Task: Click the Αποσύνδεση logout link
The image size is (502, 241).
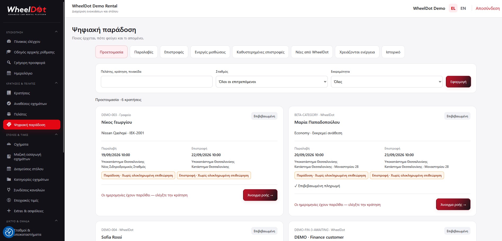Action: [x=488, y=8]
